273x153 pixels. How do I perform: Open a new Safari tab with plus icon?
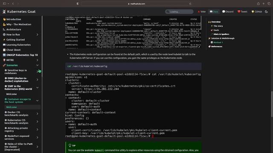click(264, 4)
